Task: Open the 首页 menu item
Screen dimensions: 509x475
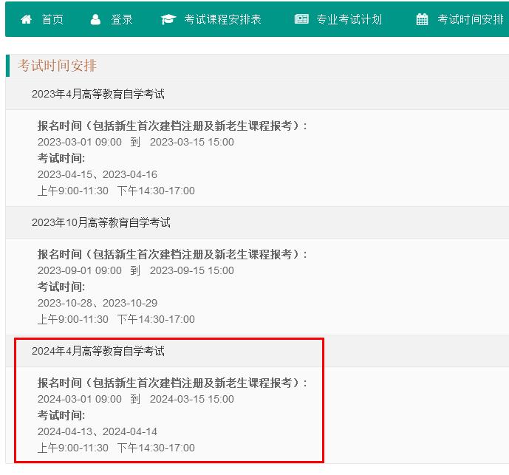Action: point(52,19)
